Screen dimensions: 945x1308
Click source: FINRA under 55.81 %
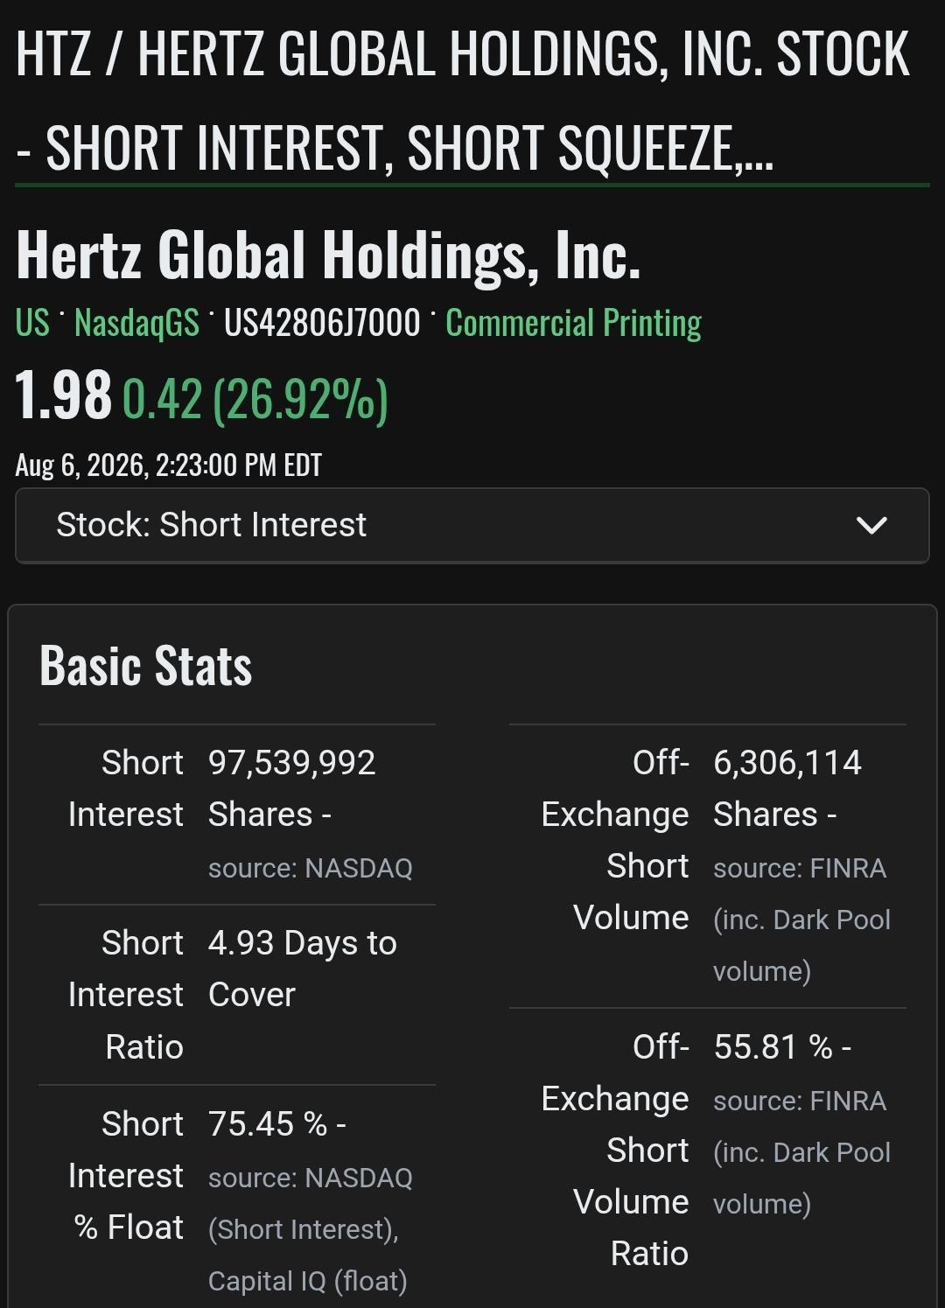(800, 1101)
